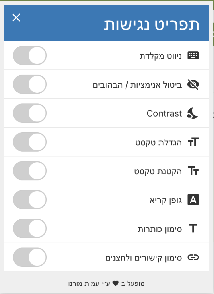Enable the keyboard navigation toggle

[30, 55]
